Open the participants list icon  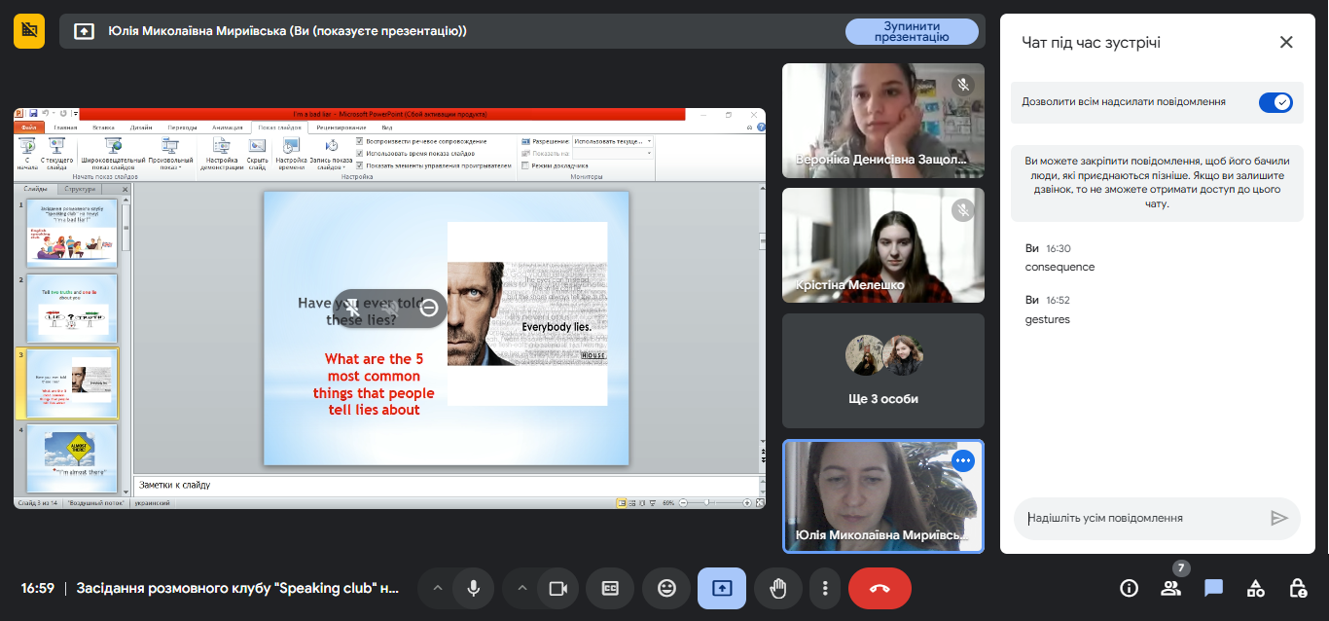point(1170,588)
